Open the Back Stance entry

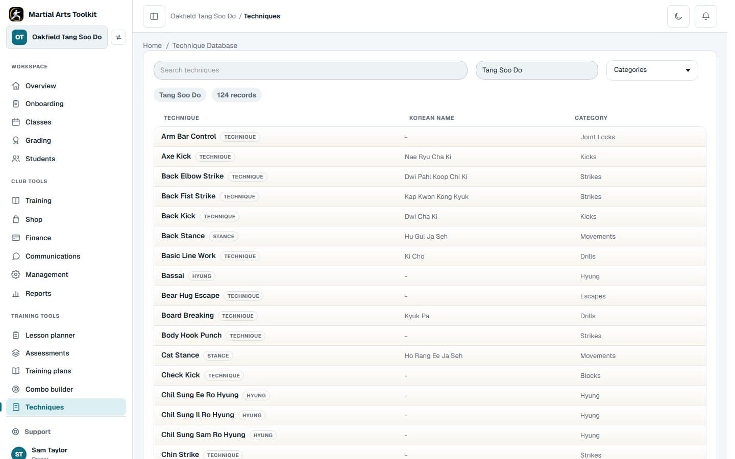183,236
